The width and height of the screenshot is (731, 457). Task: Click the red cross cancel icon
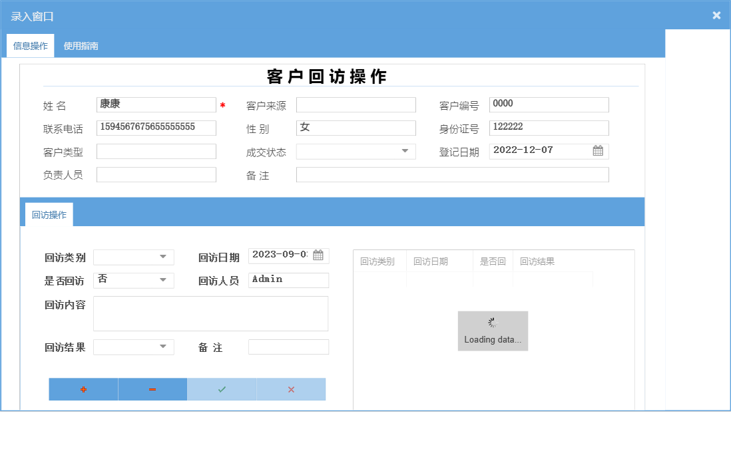click(291, 389)
